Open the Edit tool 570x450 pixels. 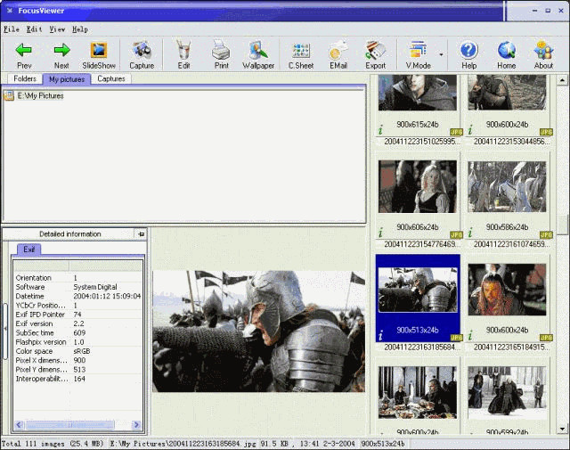183,55
